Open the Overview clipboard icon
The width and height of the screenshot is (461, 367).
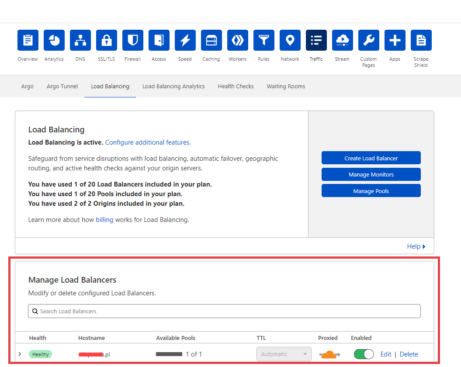28,41
